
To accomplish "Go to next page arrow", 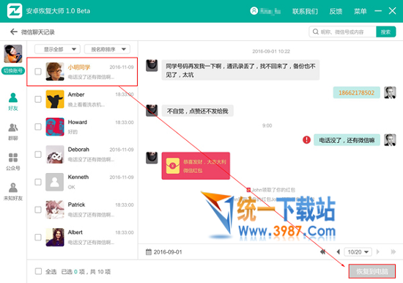I will (x=378, y=252).
